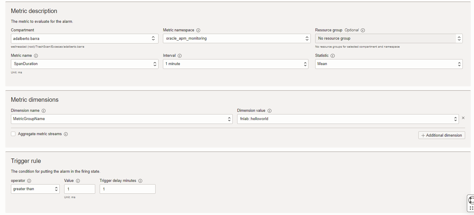This screenshot has height=215, width=474.
Task: Expand the oracle_apm_monitoring namespace dropdown
Action: (x=237, y=38)
